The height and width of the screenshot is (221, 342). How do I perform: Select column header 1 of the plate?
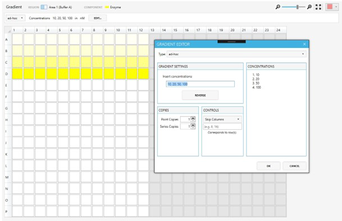17,30
